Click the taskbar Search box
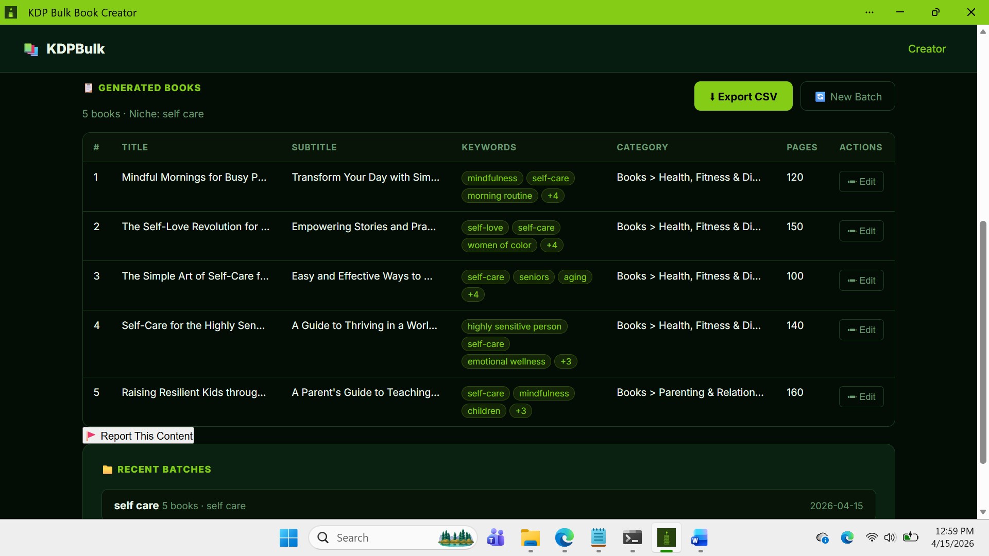 pos(393,538)
